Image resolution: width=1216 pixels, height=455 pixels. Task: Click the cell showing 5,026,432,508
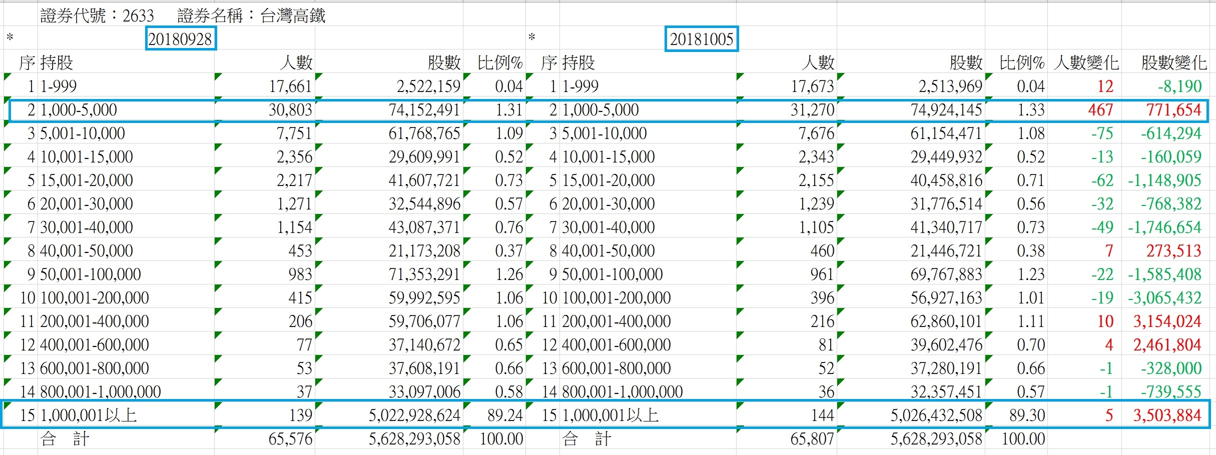936,415
